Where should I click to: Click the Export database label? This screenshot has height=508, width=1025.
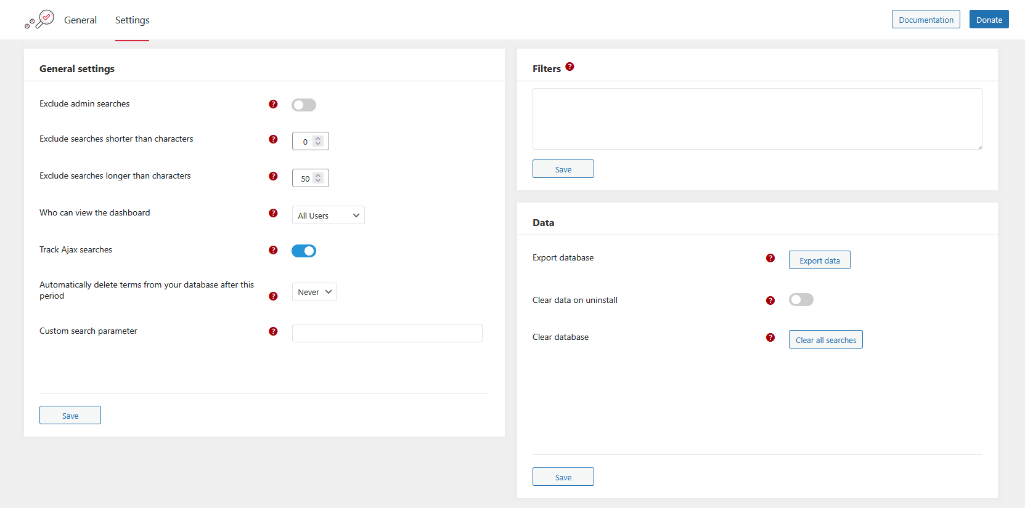pos(563,257)
